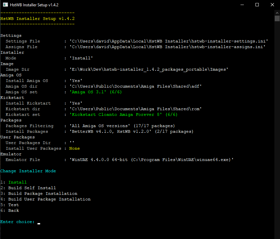The width and height of the screenshot is (280, 239).
Task: Maximize the HstWB Installer Setup window
Action: click(257, 5)
